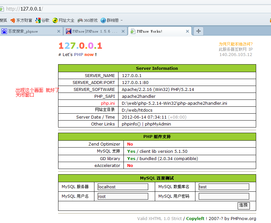
Task: Click the PHP 组件支持 table header
Action: [x=157, y=137]
